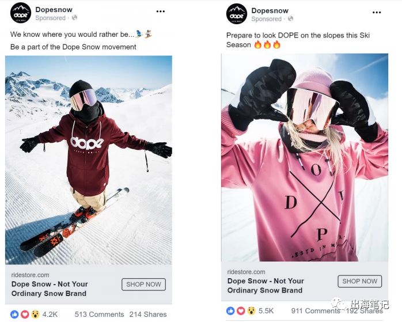Open the pink hoodie snowboarder image

coord(305,157)
